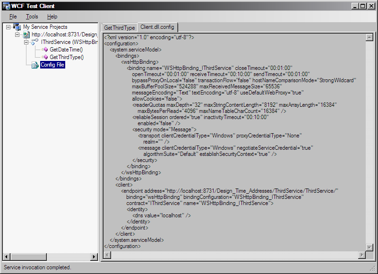Click the message clientCredentialType line
The width and height of the screenshot is (378, 274).
coord(225,148)
